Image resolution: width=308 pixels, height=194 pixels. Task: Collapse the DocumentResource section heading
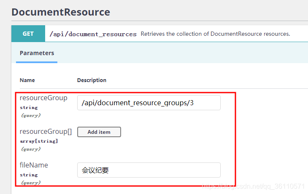pyautogui.click(x=61, y=12)
